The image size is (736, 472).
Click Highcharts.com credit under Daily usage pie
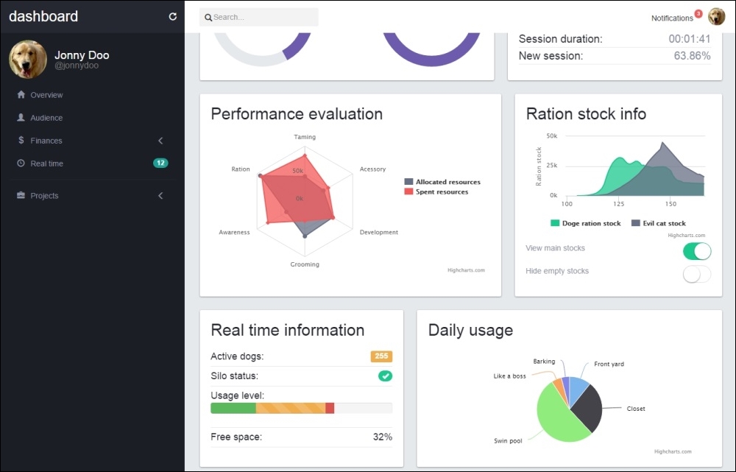tap(673, 451)
